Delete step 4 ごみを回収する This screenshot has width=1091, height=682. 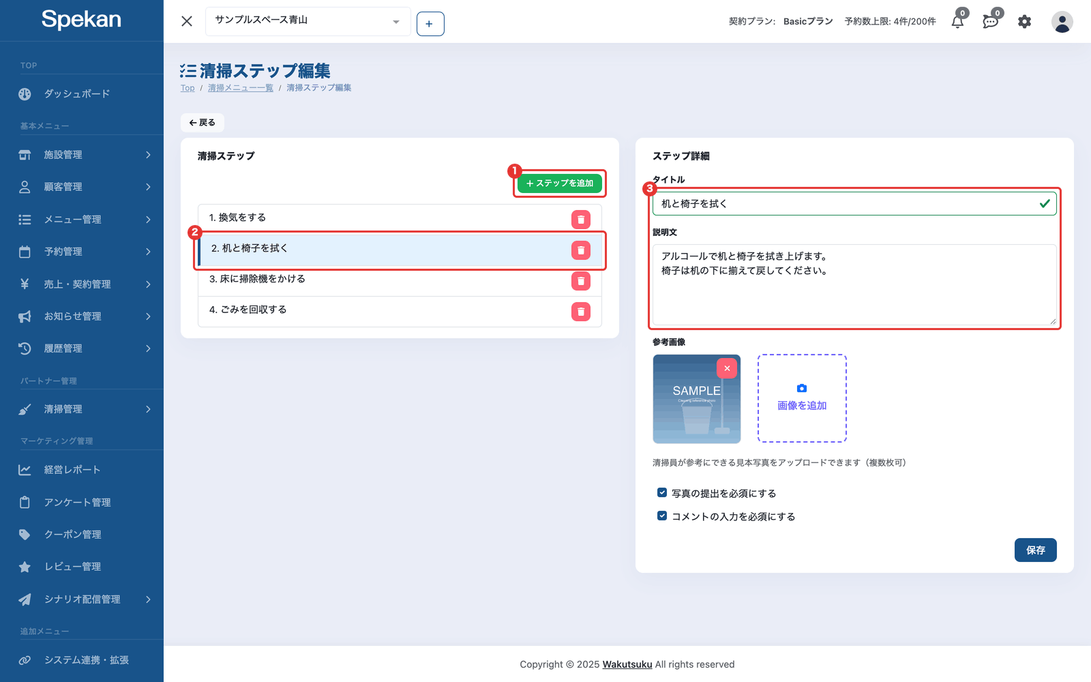[x=581, y=312]
